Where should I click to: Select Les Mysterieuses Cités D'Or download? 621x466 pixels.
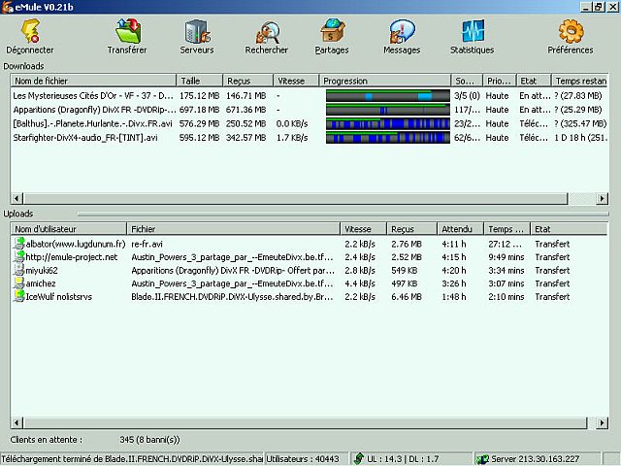(92, 96)
